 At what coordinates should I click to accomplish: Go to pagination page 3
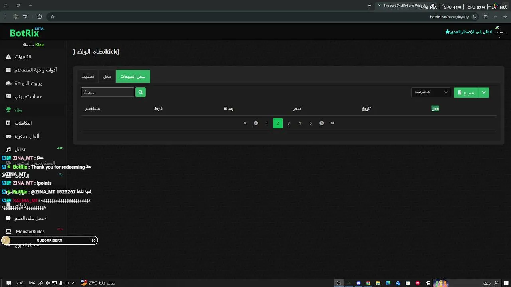point(289,123)
